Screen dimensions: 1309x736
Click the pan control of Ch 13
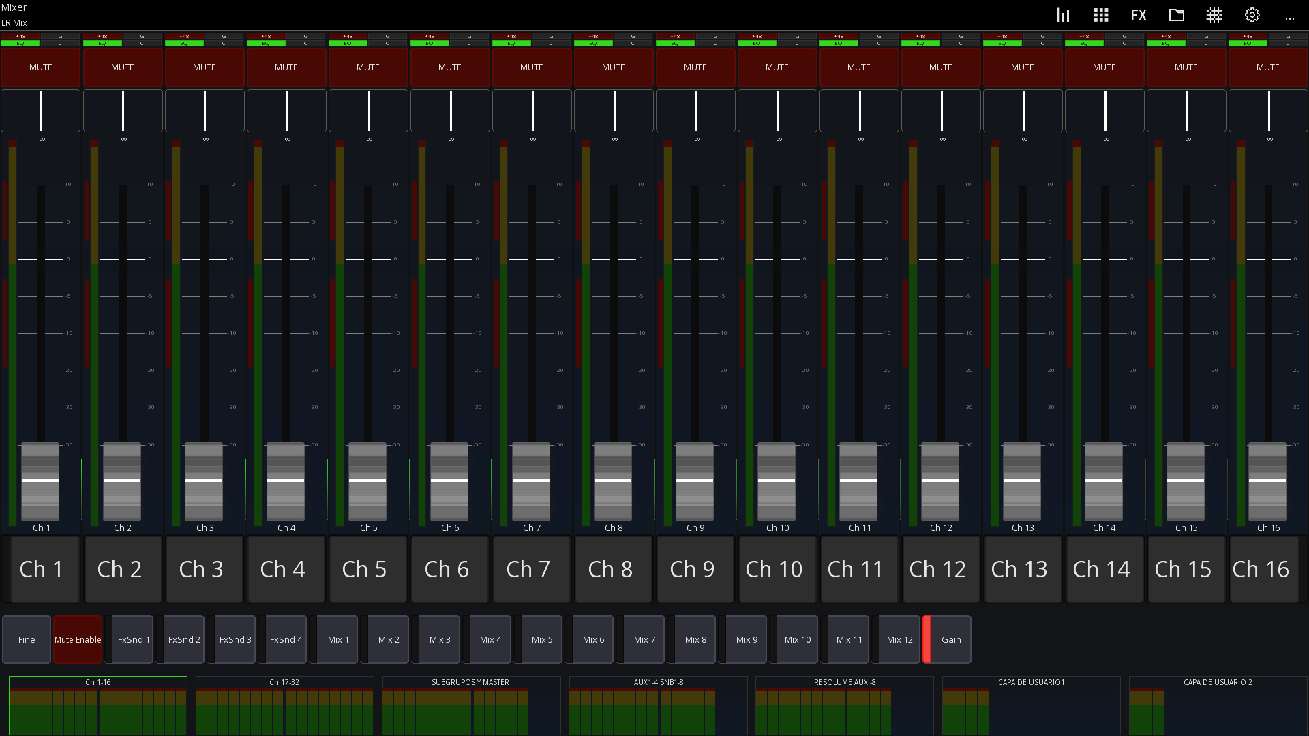click(1023, 110)
